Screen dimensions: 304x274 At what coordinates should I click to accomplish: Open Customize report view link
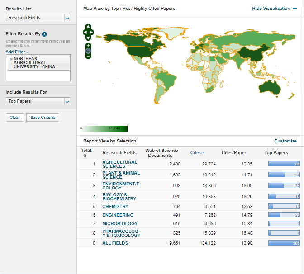click(285, 141)
